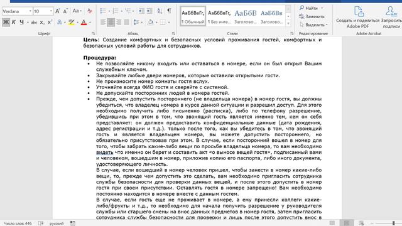Open word count (Число слов: 446)
The height and width of the screenshot is (226, 402).
pyautogui.click(x=18, y=223)
